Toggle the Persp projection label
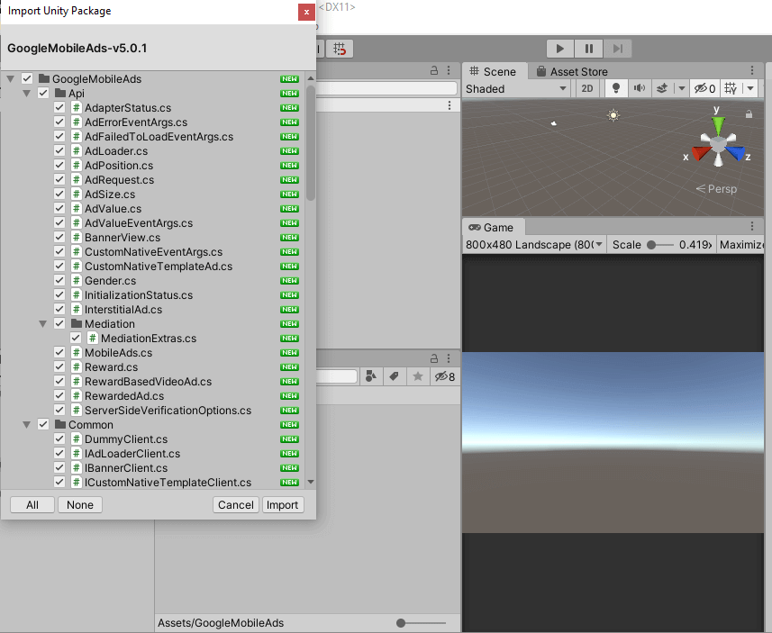This screenshot has height=633, width=772. [x=716, y=188]
